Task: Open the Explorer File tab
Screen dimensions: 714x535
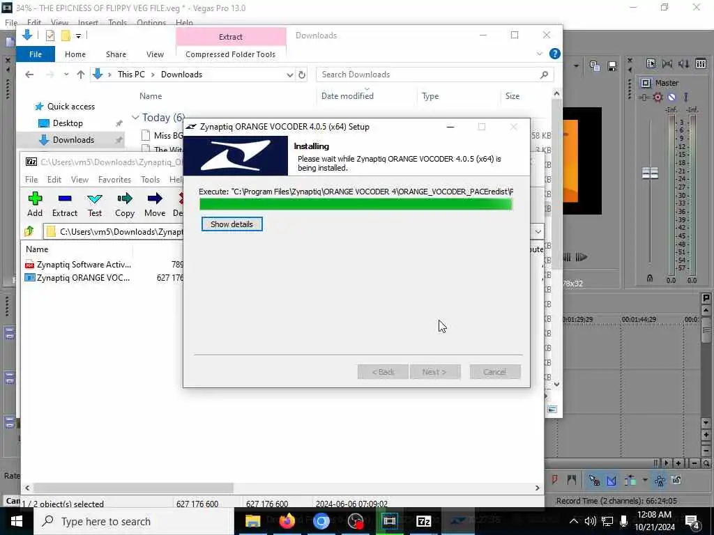Action: click(36, 54)
